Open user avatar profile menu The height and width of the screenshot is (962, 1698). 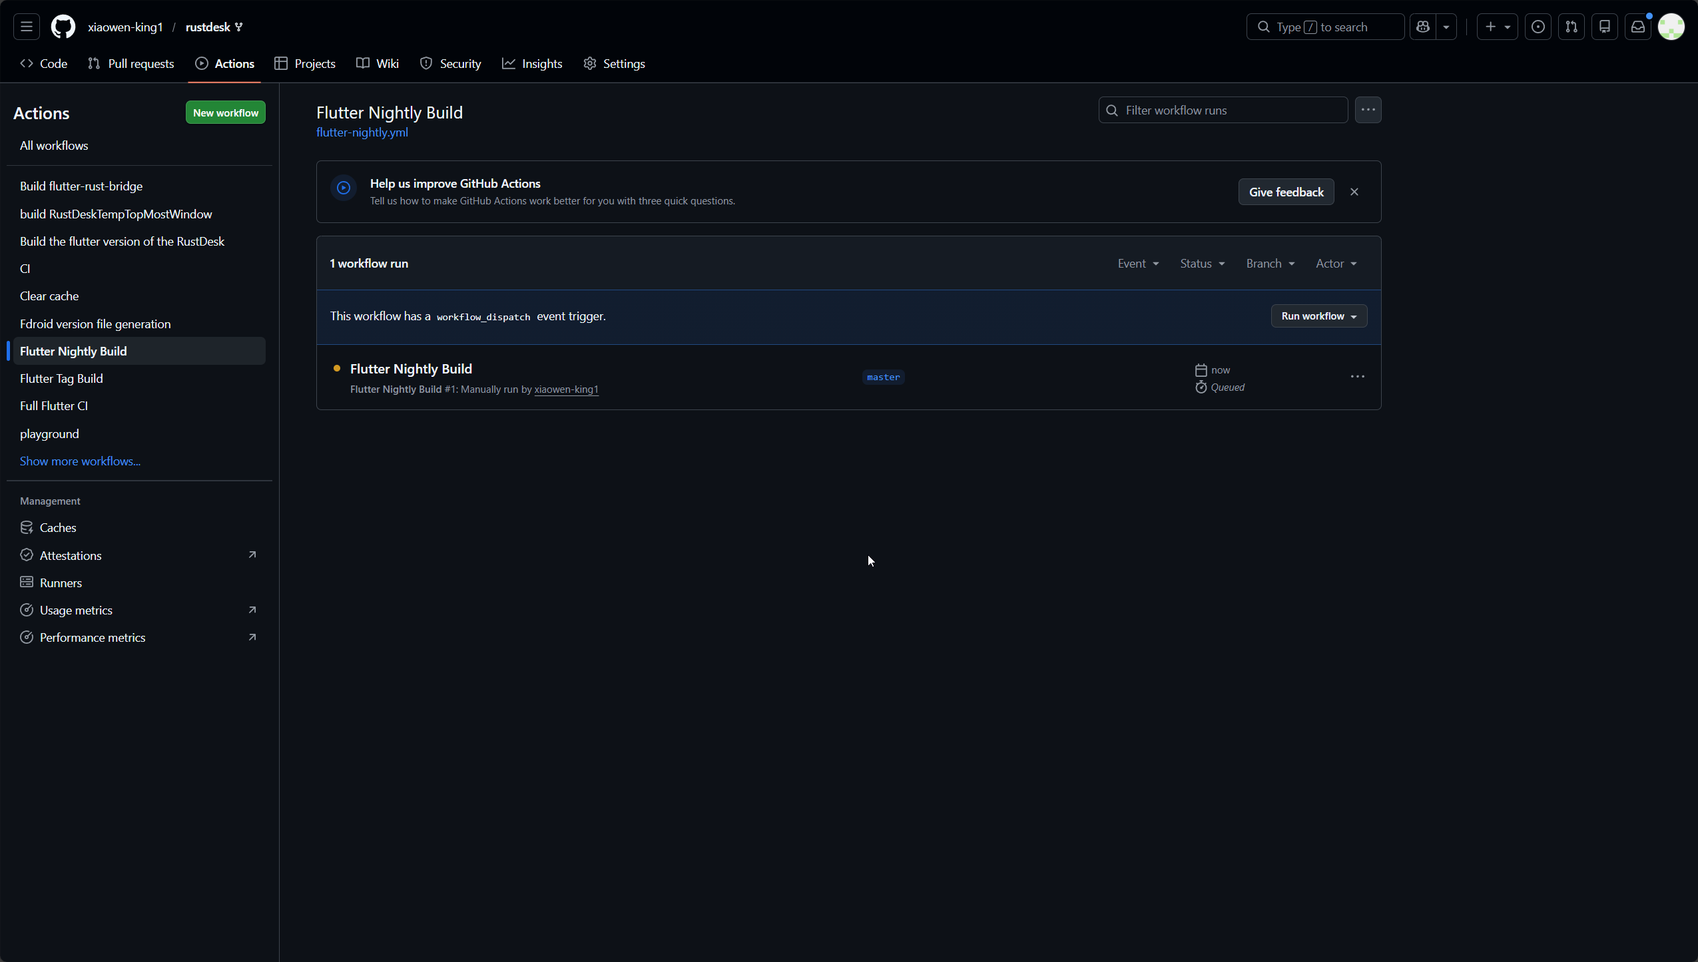(x=1671, y=27)
